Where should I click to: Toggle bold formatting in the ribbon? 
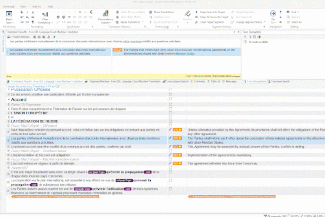(22, 12)
